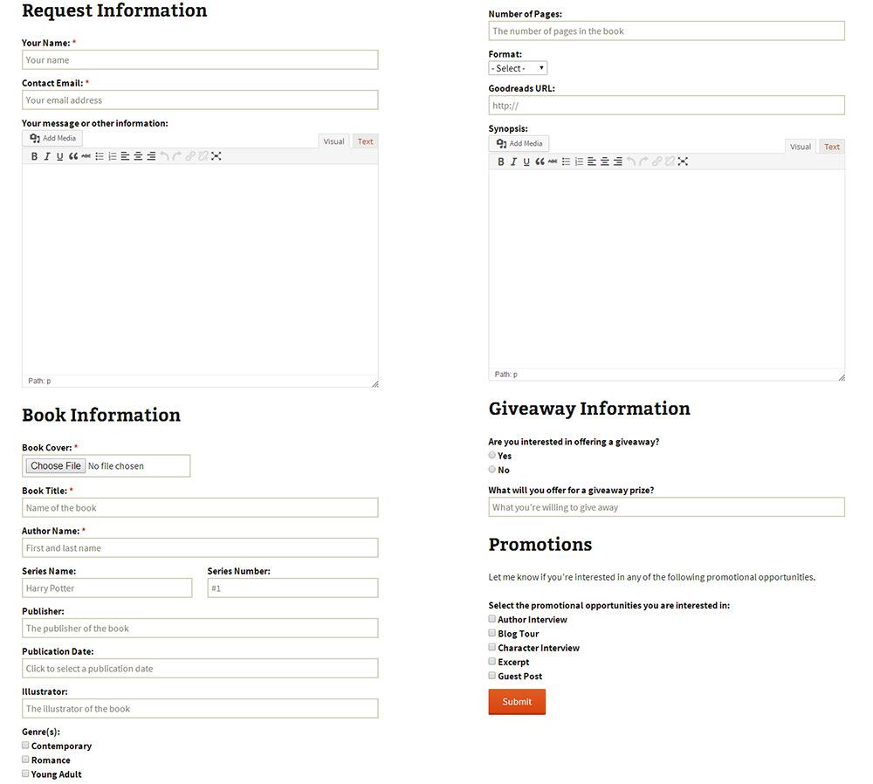Viewport: 873px width, 784px height.
Task: Select Yes for offering a giveaway
Action: tap(492, 455)
